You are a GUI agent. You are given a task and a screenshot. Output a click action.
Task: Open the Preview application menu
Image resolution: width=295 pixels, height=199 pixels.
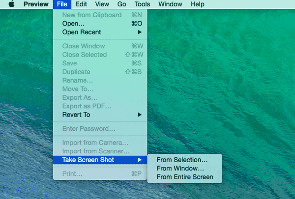click(36, 4)
